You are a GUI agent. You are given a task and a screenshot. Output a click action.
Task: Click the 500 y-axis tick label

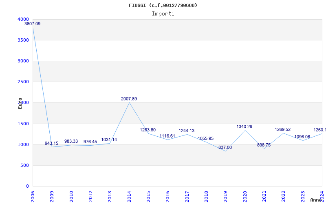click(25, 165)
